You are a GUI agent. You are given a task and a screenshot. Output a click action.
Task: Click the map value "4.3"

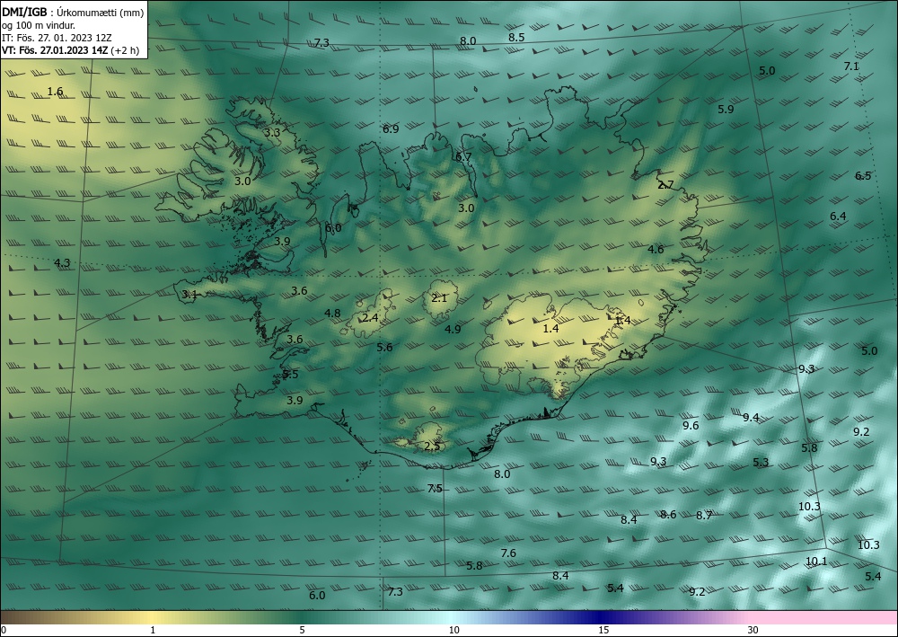click(62, 263)
